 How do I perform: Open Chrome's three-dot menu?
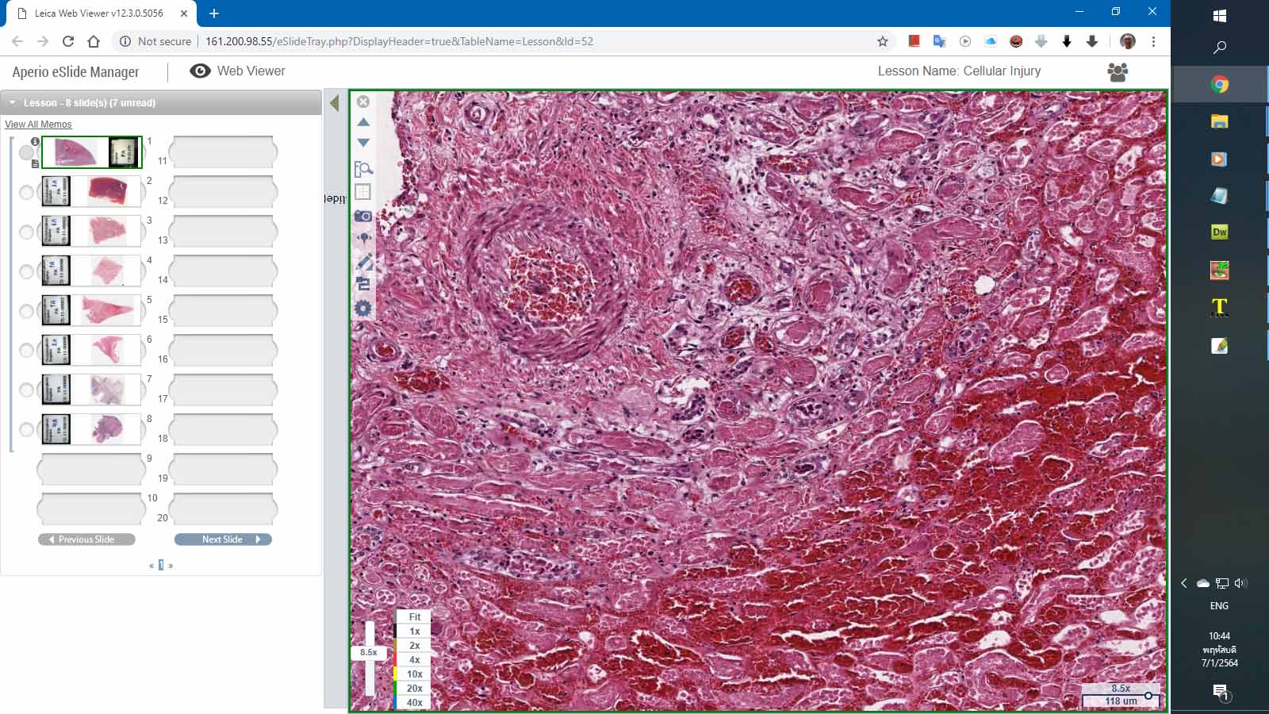coord(1153,41)
